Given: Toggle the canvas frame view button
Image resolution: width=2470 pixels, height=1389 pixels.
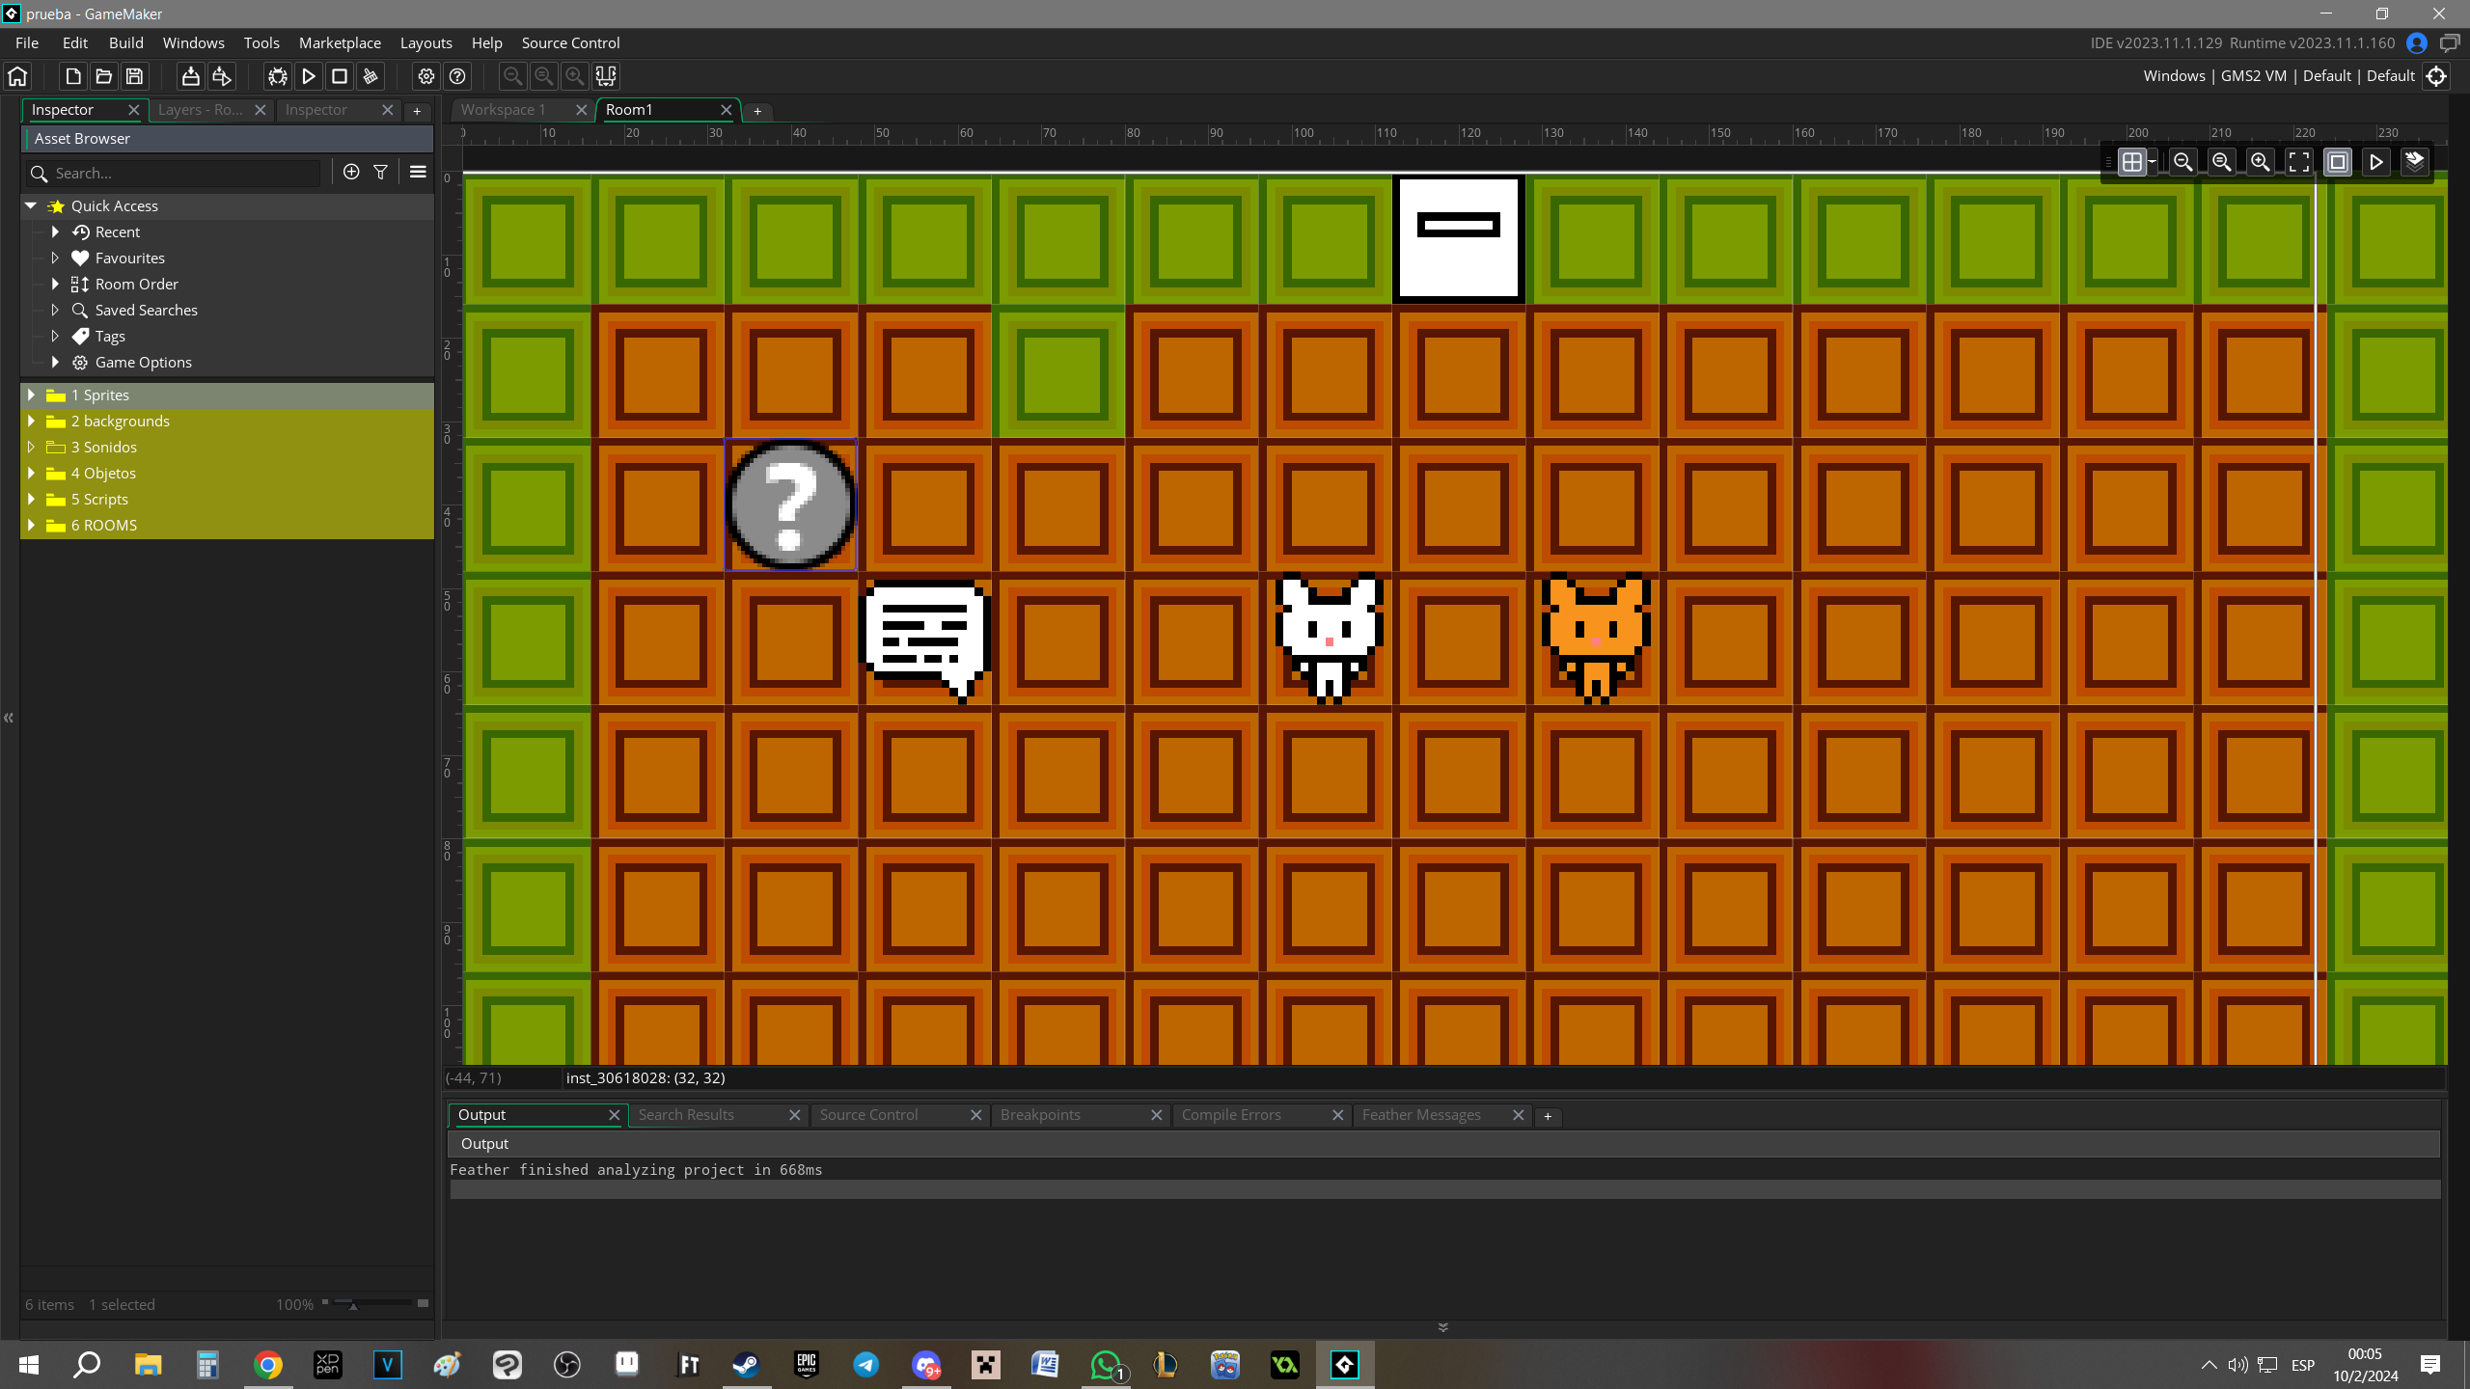Looking at the screenshot, I should 2337,162.
